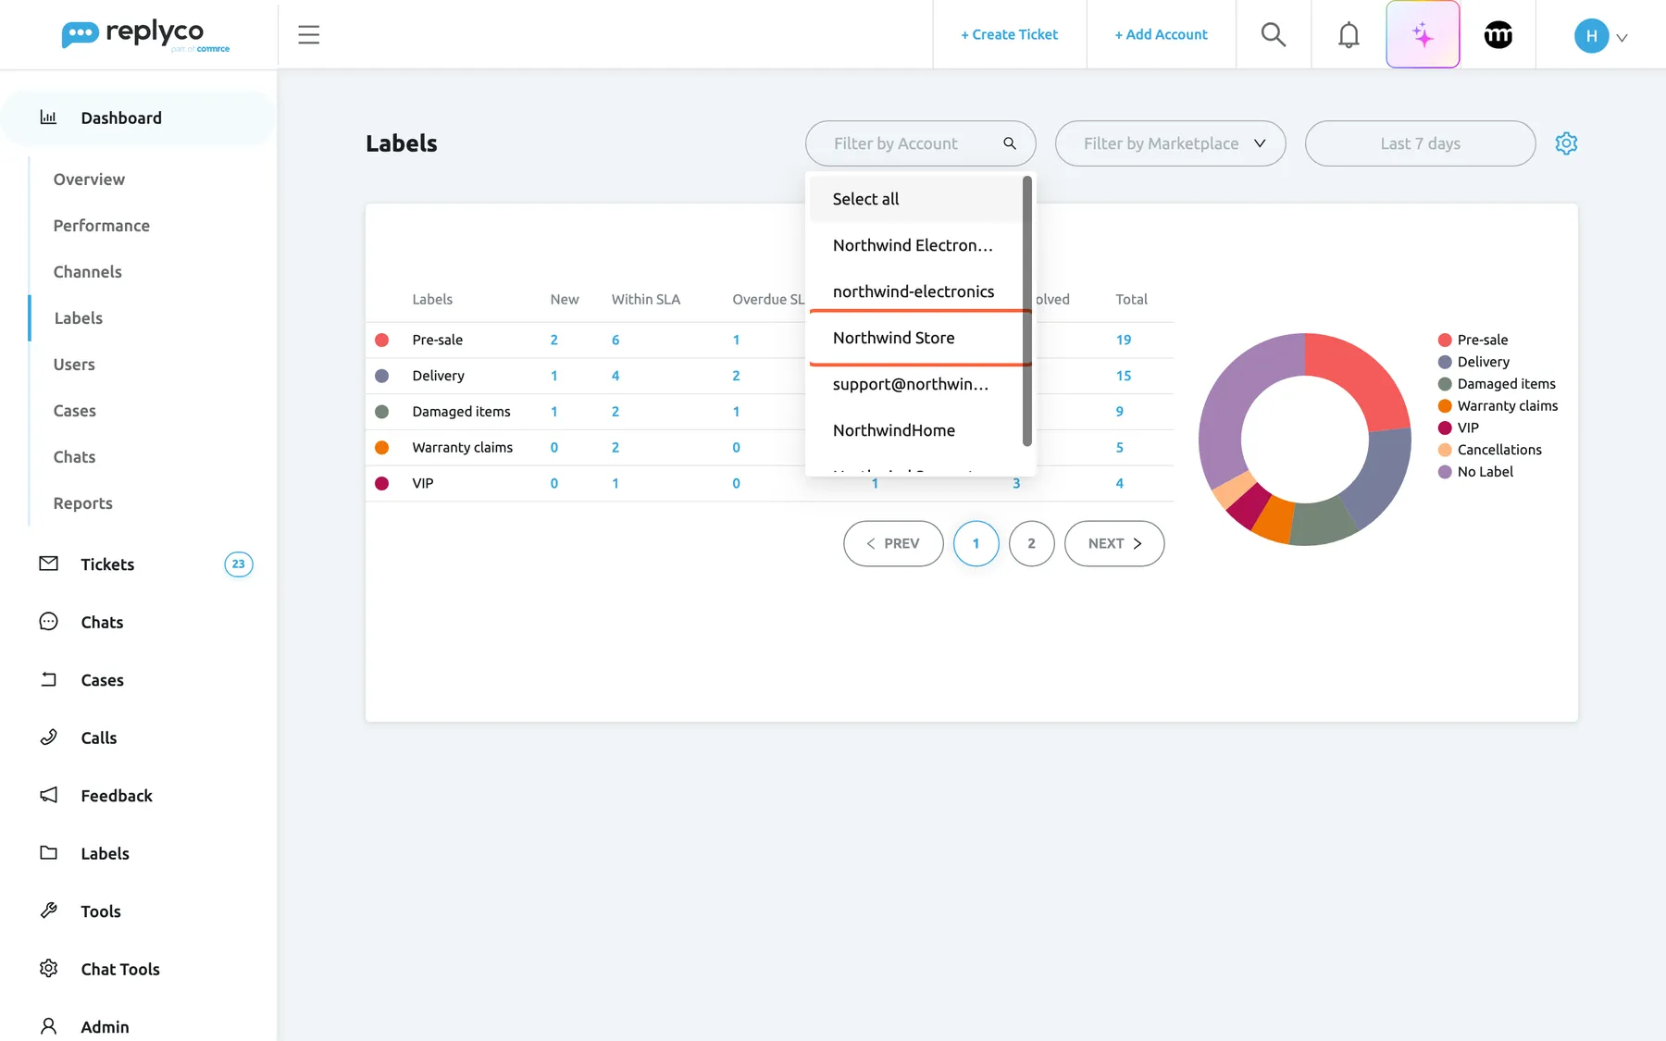
Task: Click the account dropdown scrollbar
Action: 1026,311
